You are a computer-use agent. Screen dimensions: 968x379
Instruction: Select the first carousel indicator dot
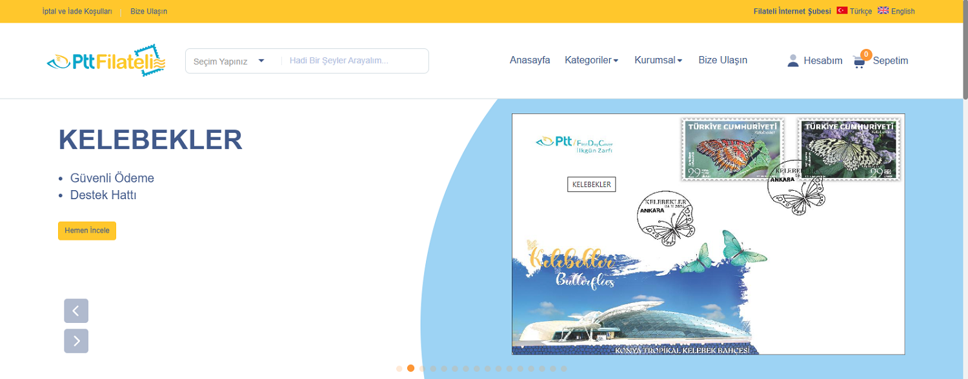point(399,369)
